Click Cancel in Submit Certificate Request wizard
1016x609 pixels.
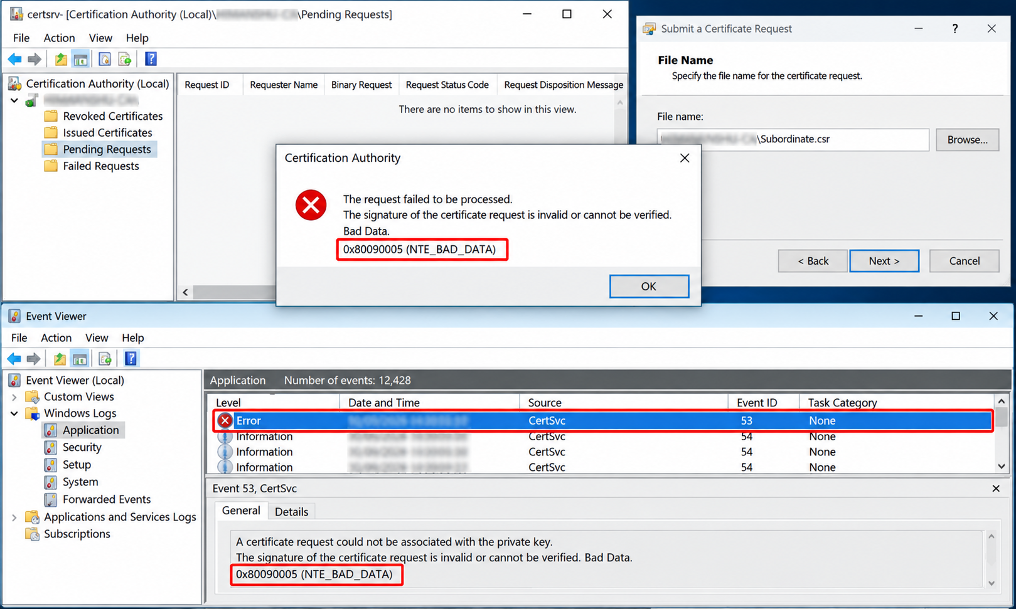pos(964,261)
